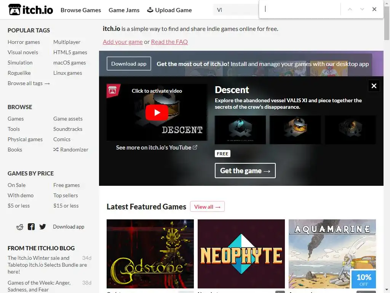Click the Download app banner button
The height and width of the screenshot is (293, 390).
129,64
